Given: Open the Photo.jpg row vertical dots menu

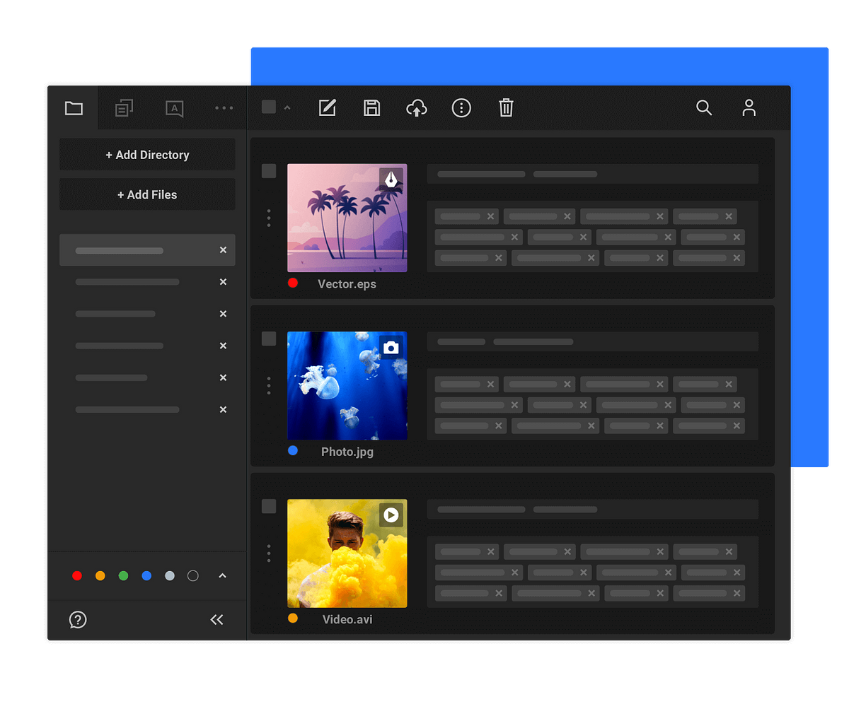Looking at the screenshot, I should [x=269, y=385].
